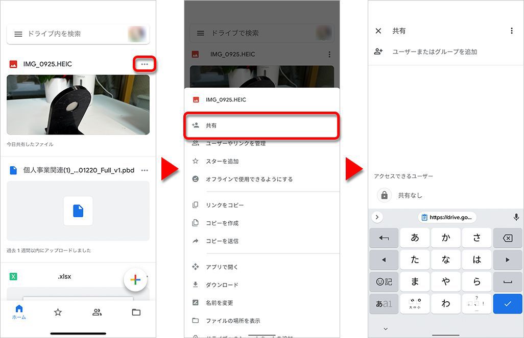Screen dimensions: 524x338
Task: Tap the さ key
Action: click(477, 238)
